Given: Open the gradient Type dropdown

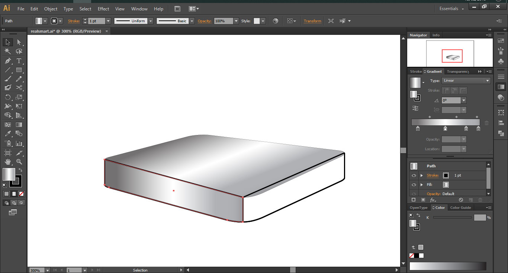Looking at the screenshot, I should [466, 80].
